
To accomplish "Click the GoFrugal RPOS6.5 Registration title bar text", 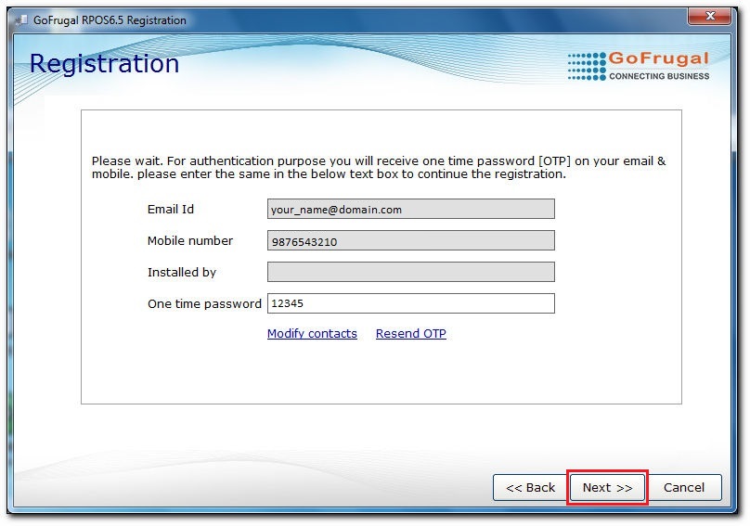I will 110,19.
